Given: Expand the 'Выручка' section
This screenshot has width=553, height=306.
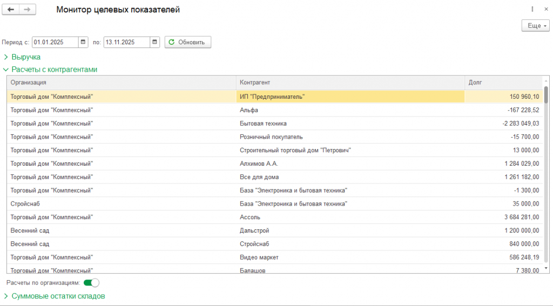Looking at the screenshot, I should tap(25, 57).
